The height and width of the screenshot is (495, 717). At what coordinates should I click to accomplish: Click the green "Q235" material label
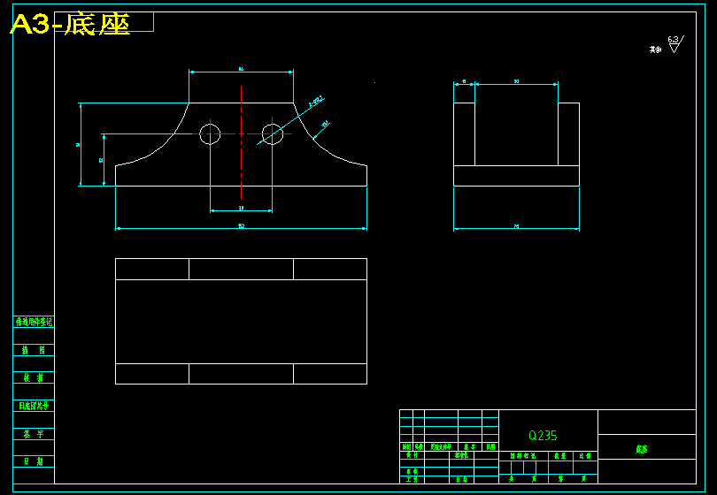(x=543, y=436)
